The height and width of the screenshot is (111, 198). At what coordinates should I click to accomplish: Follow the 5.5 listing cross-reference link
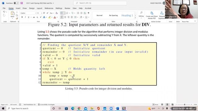pos(47,32)
